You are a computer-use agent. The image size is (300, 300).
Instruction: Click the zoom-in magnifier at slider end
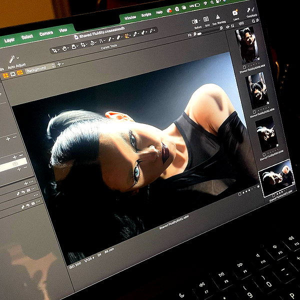coord(221,28)
